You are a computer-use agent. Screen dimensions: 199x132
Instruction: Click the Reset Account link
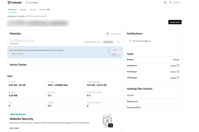tap(132, 101)
